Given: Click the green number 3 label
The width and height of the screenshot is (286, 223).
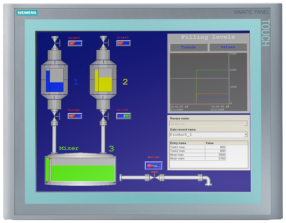Looking at the screenshot, I should (x=111, y=149).
